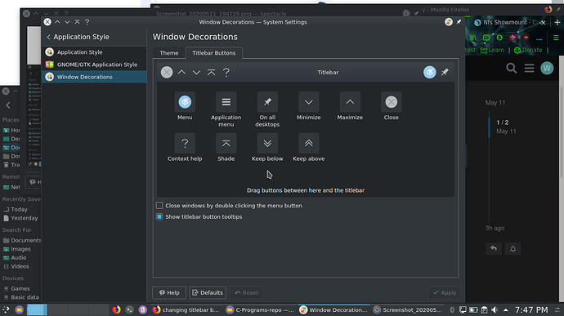Click the May 11 timeline date in Firefox
This screenshot has height=316, width=564.
point(495,103)
